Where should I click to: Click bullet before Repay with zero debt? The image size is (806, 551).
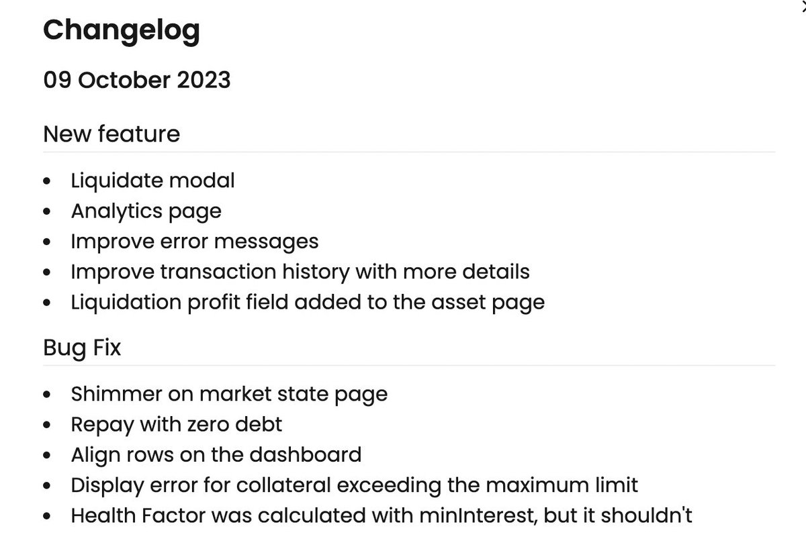pos(46,425)
